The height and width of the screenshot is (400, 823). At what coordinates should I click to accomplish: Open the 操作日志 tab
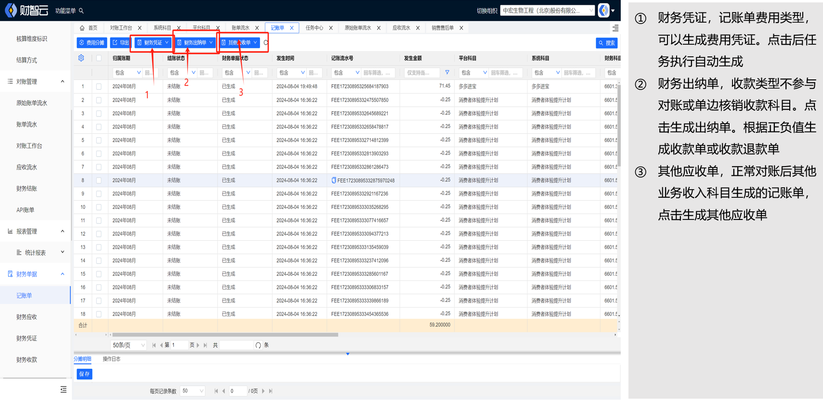pyautogui.click(x=111, y=359)
